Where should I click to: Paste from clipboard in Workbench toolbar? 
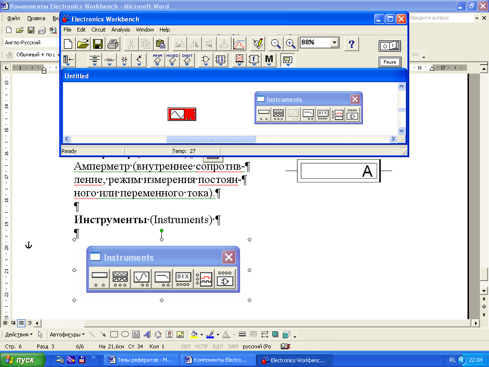tap(161, 43)
